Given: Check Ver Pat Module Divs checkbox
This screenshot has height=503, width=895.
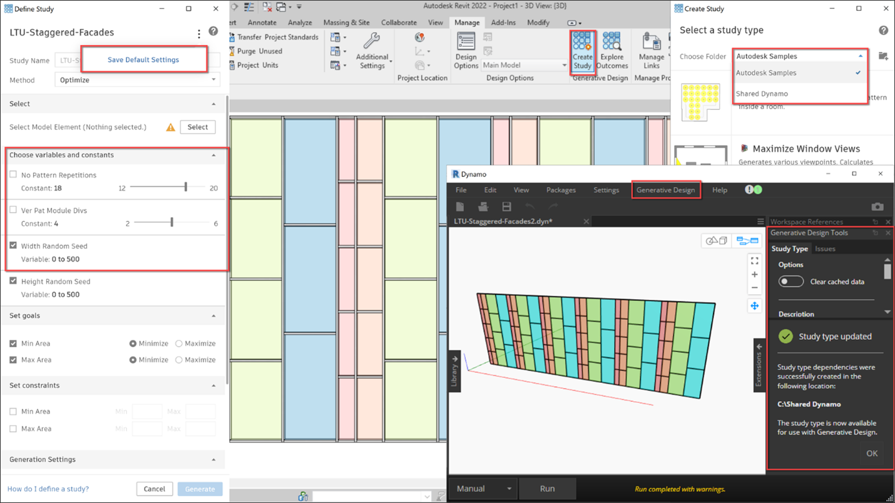Looking at the screenshot, I should [x=13, y=210].
